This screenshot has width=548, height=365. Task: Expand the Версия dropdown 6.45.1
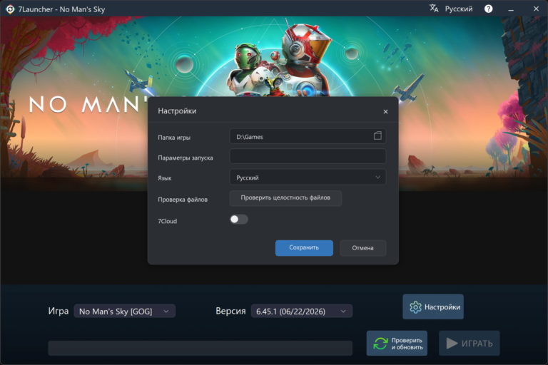302,312
